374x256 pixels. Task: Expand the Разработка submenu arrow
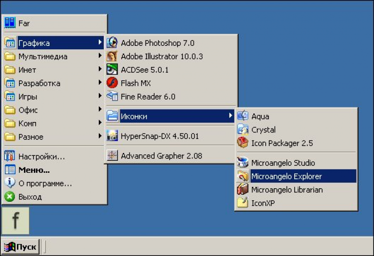pyautogui.click(x=100, y=82)
